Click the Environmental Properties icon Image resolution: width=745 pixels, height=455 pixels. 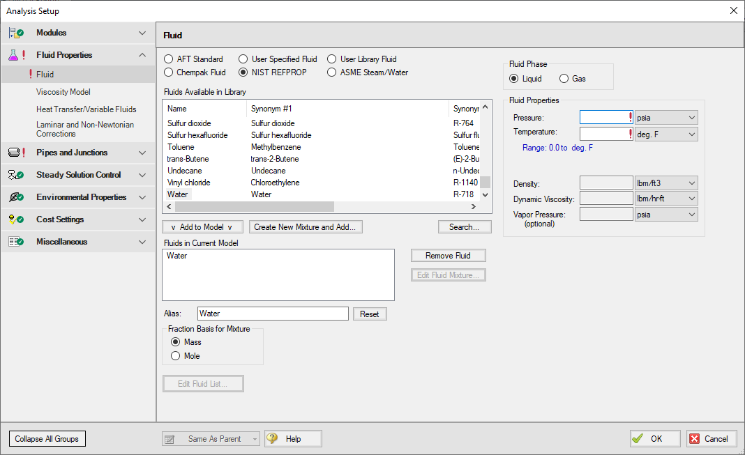tap(15, 197)
